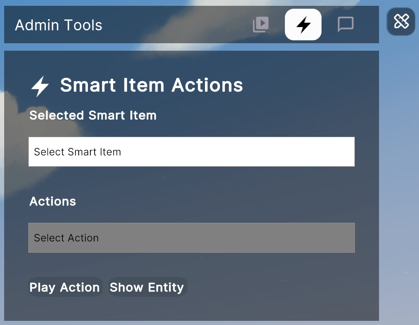419x325 pixels.
Task: Click right end of grey Select Action field
Action: click(342, 238)
